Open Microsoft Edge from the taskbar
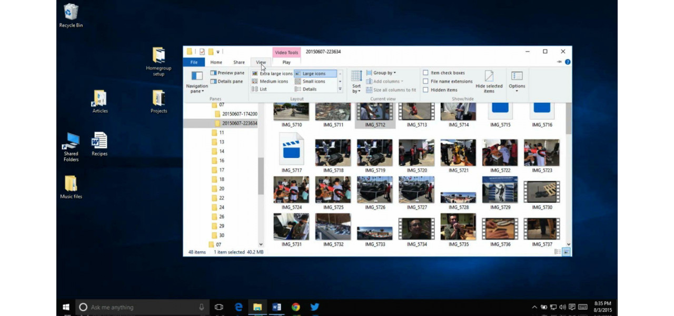The image size is (674, 316). [x=239, y=307]
